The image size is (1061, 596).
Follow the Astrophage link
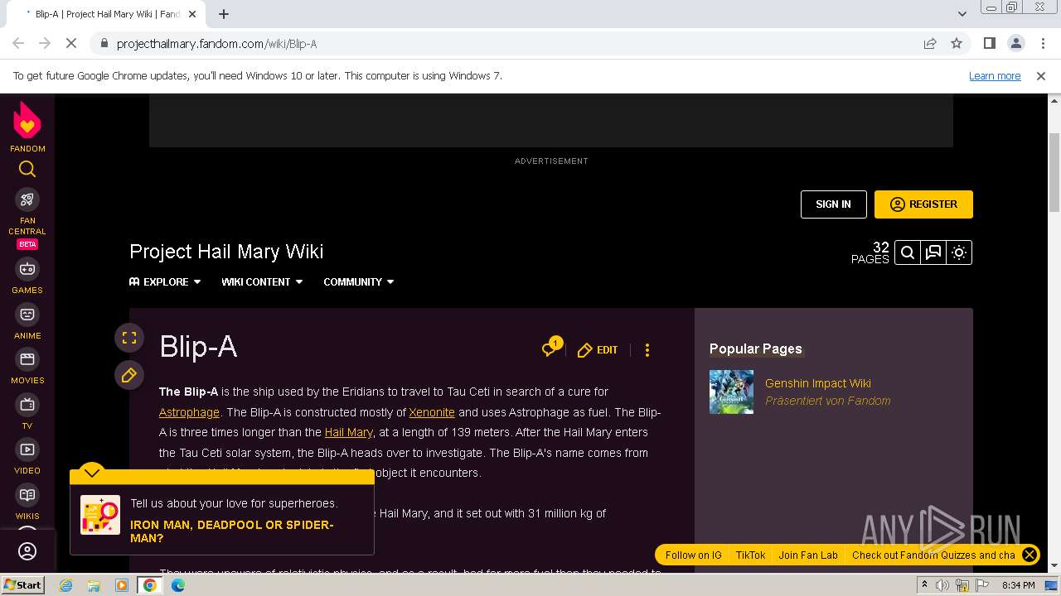pos(189,412)
